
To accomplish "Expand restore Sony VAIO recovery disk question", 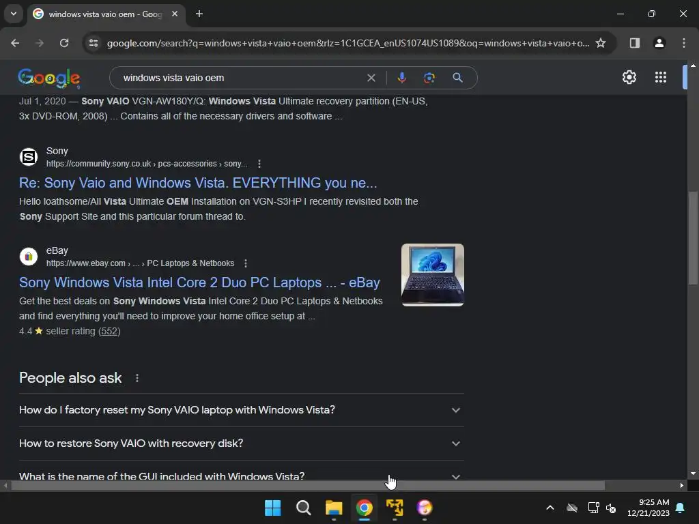I will tap(241, 443).
